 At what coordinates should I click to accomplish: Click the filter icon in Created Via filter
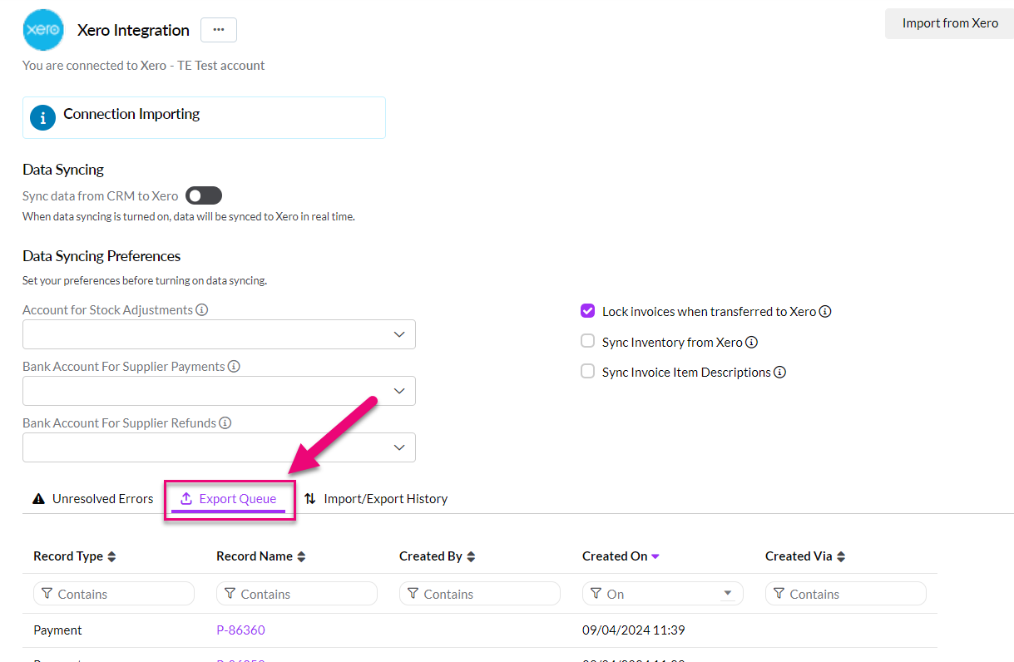[779, 594]
